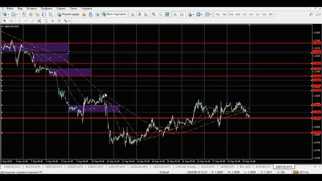Open the Вид menu

click(20, 9)
